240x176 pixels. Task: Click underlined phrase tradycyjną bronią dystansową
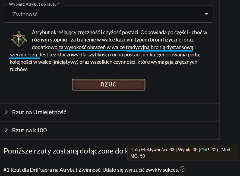click(159, 47)
